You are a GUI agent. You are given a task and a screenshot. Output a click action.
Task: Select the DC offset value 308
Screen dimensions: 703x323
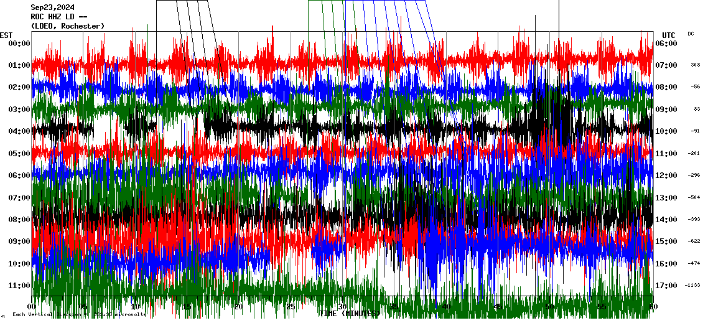click(x=695, y=65)
